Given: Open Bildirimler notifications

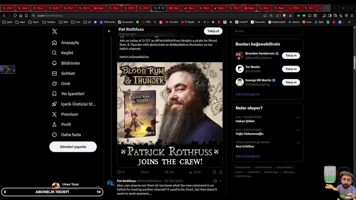Looking at the screenshot, I should pyautogui.click(x=66, y=63).
